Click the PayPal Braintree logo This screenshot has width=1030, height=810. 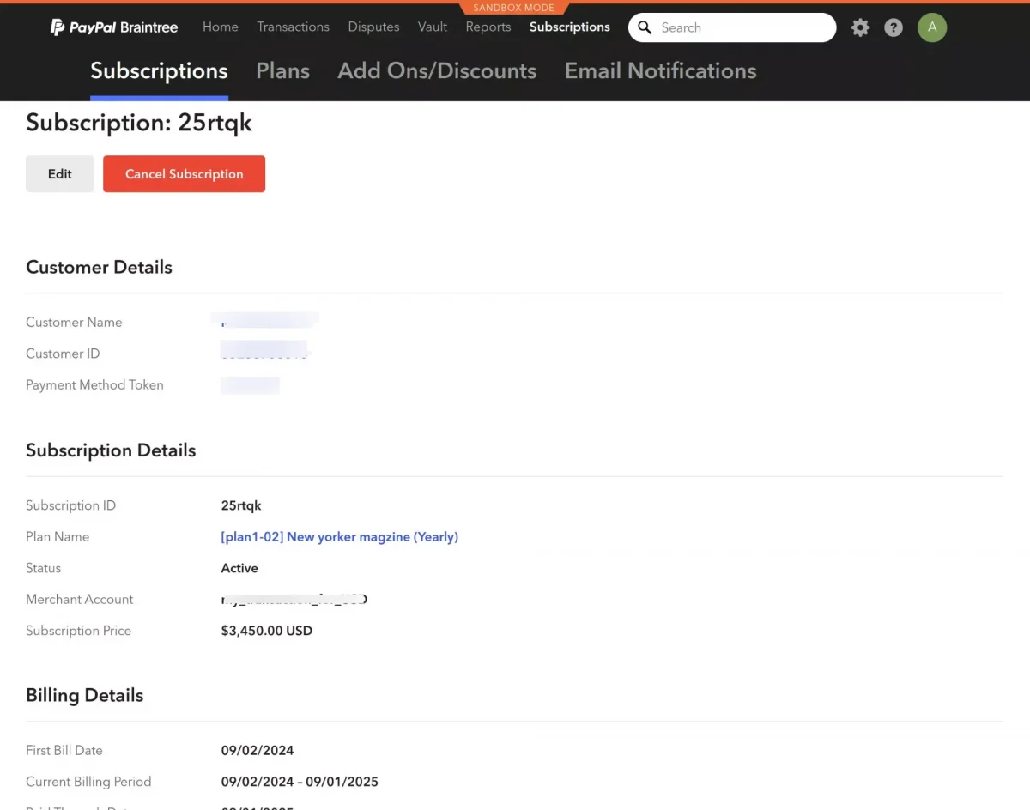(114, 27)
